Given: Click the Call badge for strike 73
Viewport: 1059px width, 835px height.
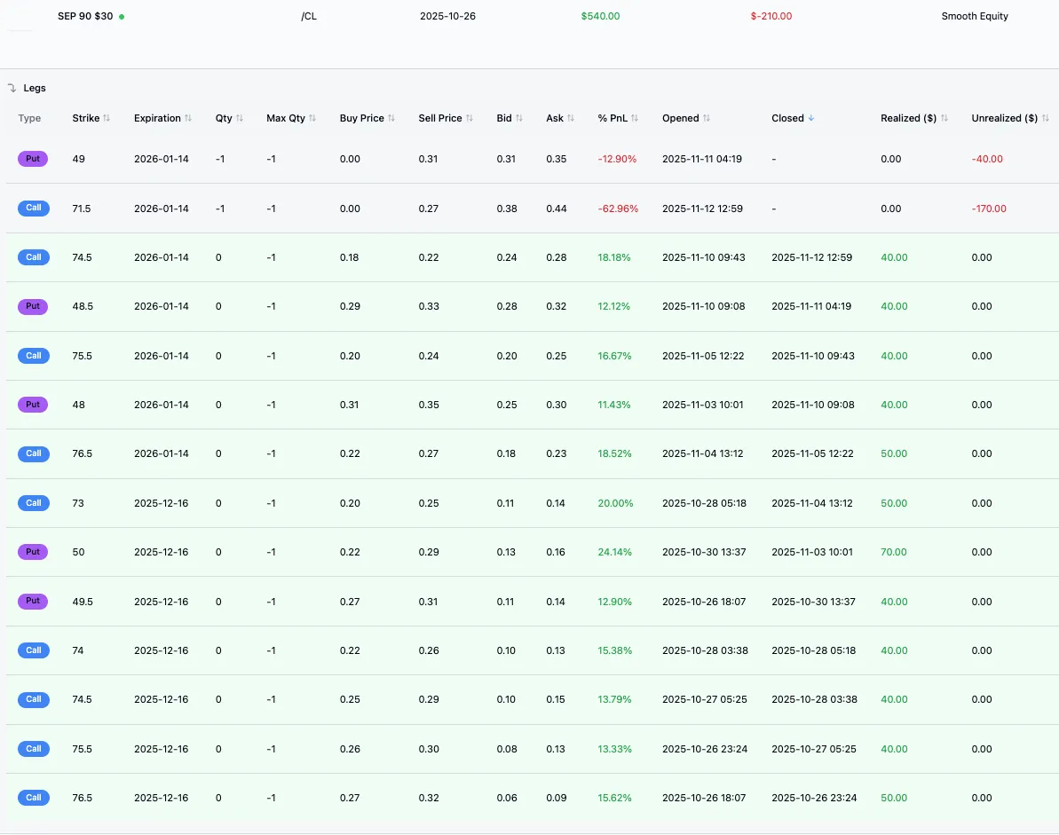Looking at the screenshot, I should point(34,503).
